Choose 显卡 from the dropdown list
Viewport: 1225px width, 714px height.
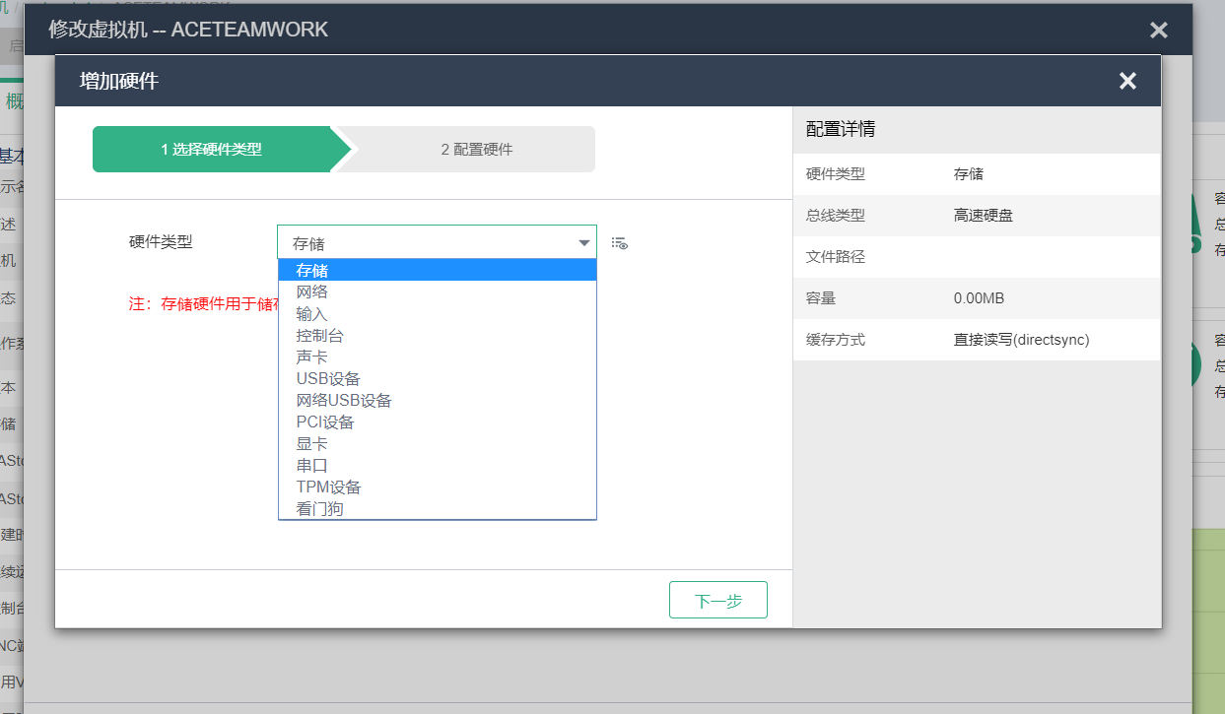pos(438,443)
